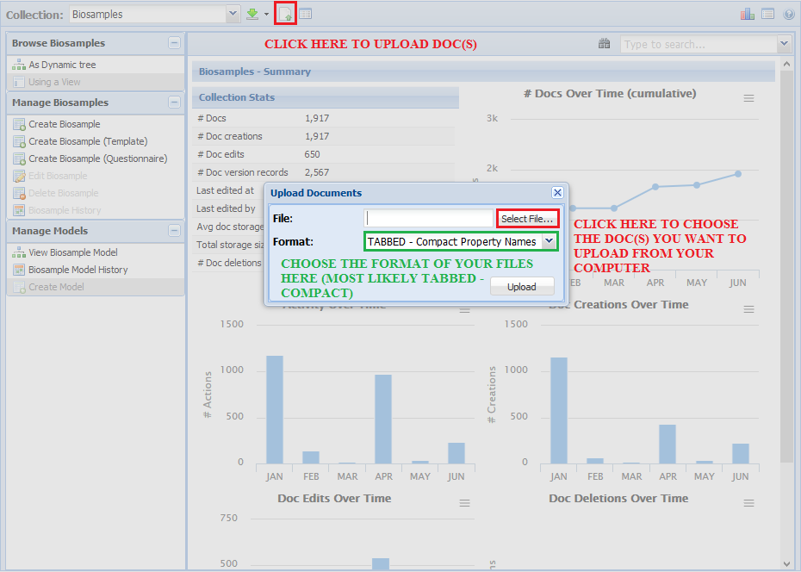
Task: Open the search box dropdown arrow
Action: pyautogui.click(x=783, y=44)
